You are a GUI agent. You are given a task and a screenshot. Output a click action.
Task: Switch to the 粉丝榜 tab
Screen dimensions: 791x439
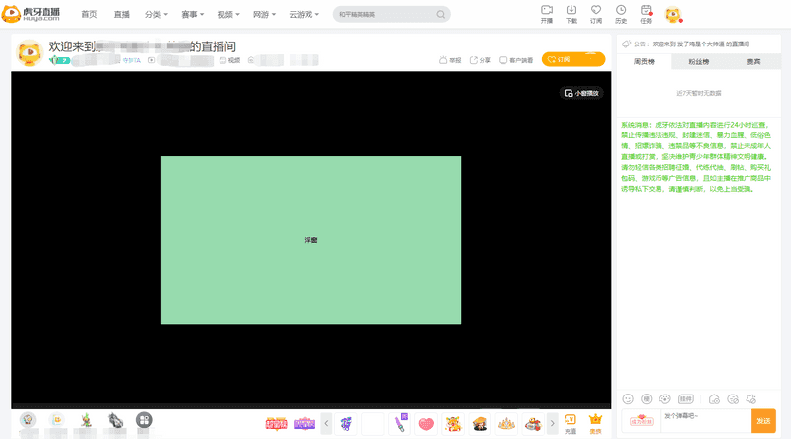(699, 62)
